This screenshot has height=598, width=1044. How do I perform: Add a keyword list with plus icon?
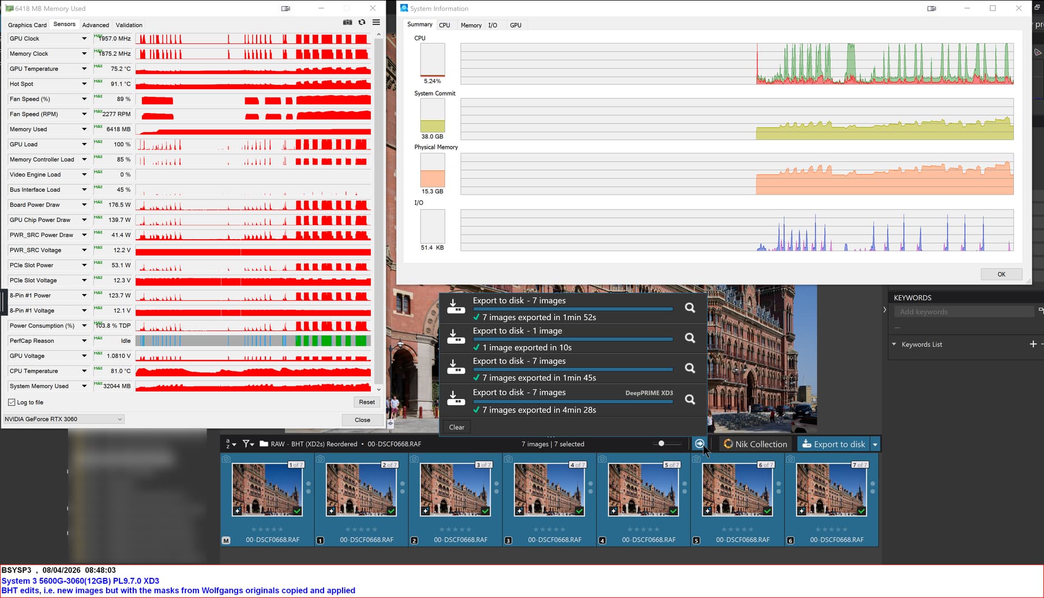1033,344
